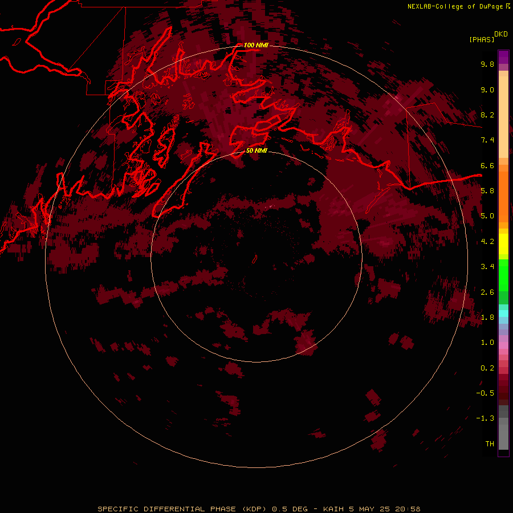Pick the yellow segment of the color bar
The image size is (513, 513).
[503, 244]
